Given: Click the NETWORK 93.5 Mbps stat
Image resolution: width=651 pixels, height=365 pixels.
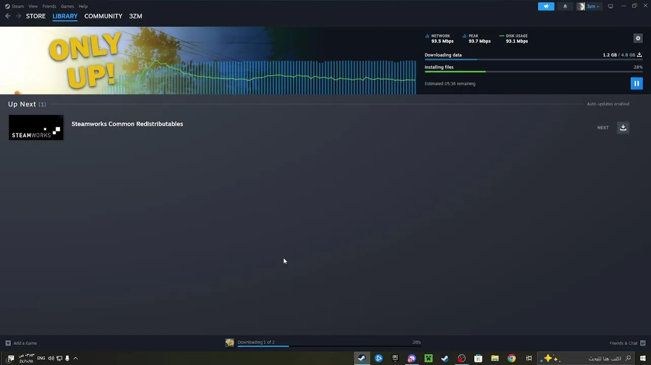Looking at the screenshot, I should 439,39.
